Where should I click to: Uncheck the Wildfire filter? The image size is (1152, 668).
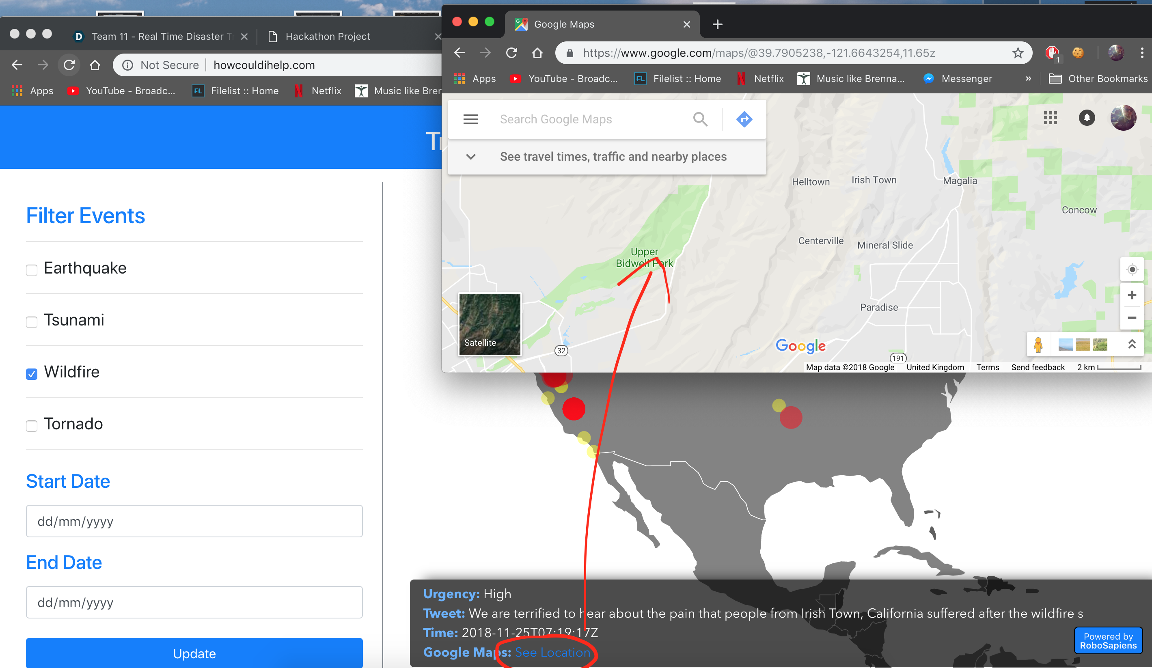[x=32, y=374]
